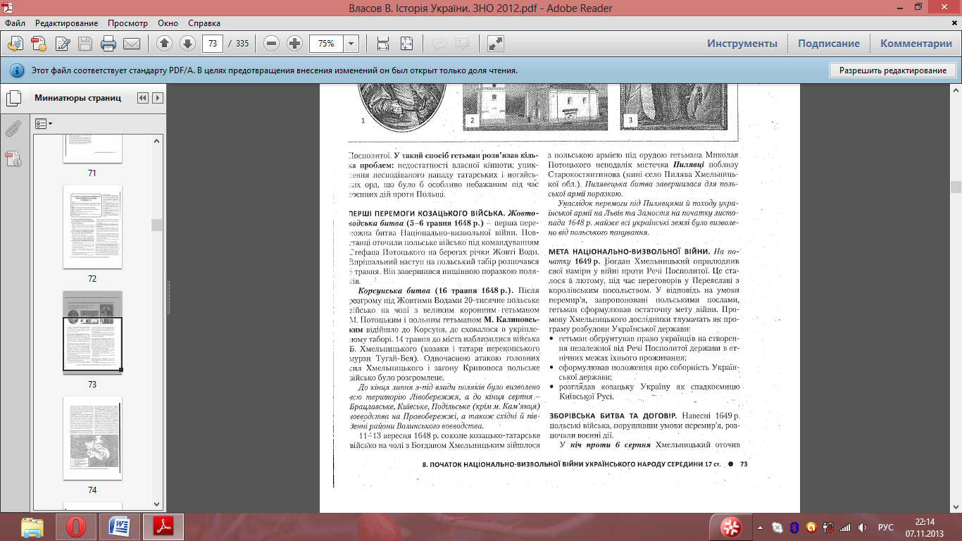Click the volume speaker tray icon
Viewport: 962px width, 541px height.
pyautogui.click(x=862, y=527)
